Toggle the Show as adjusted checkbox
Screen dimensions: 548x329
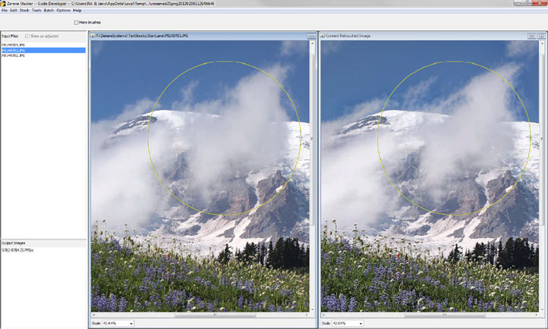click(x=27, y=36)
